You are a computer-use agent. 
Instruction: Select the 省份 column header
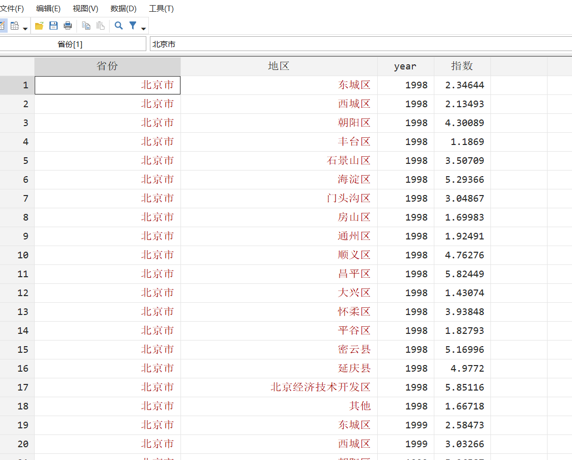(x=108, y=66)
